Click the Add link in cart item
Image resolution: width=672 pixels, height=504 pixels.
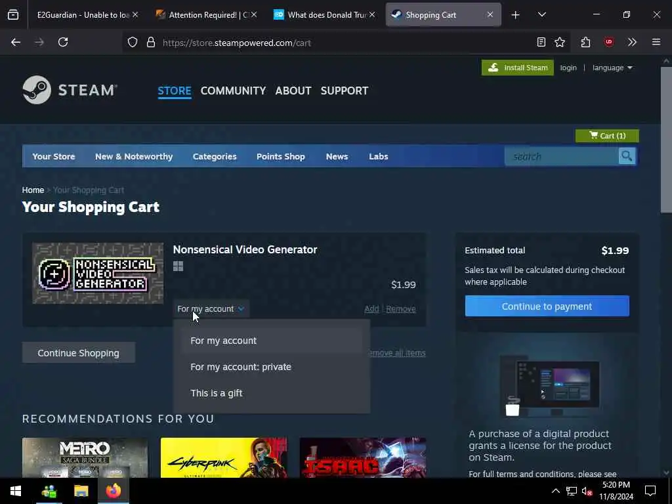[x=371, y=309]
